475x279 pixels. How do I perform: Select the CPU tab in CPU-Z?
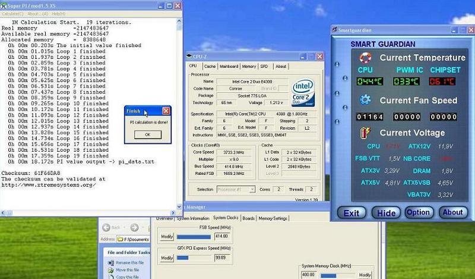193,65
